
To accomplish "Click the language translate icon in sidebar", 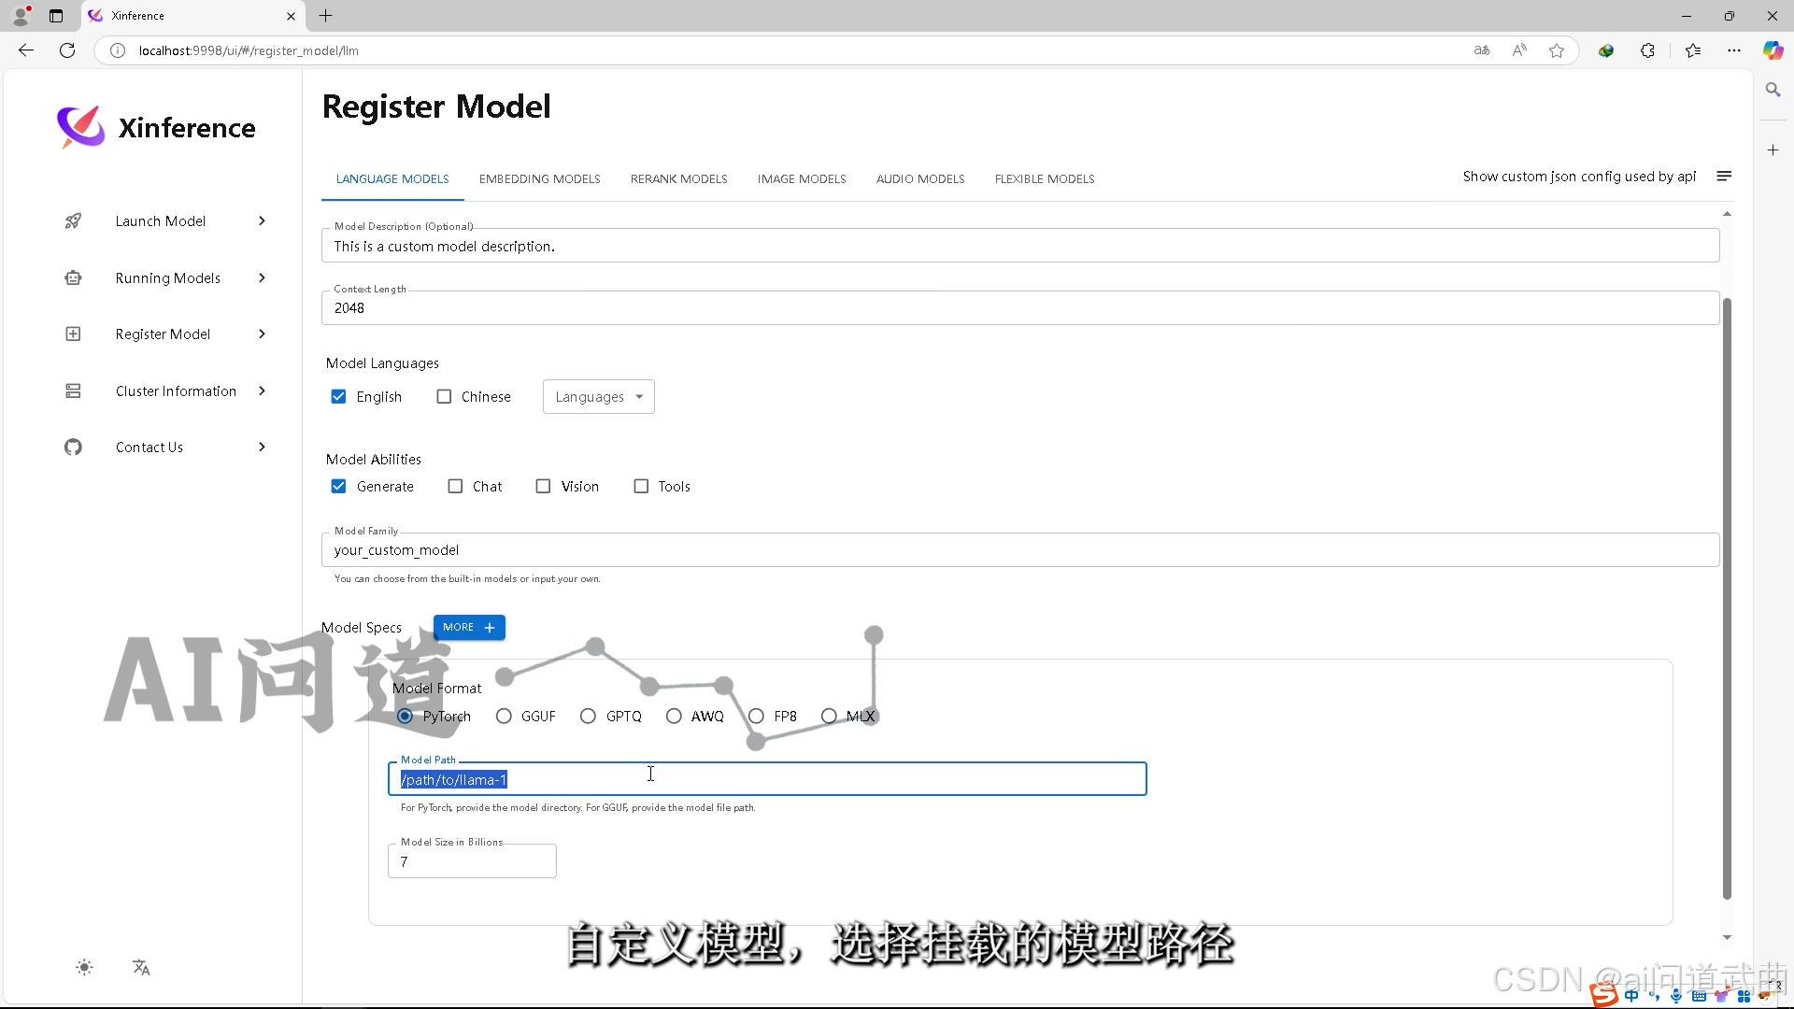I will point(141,967).
